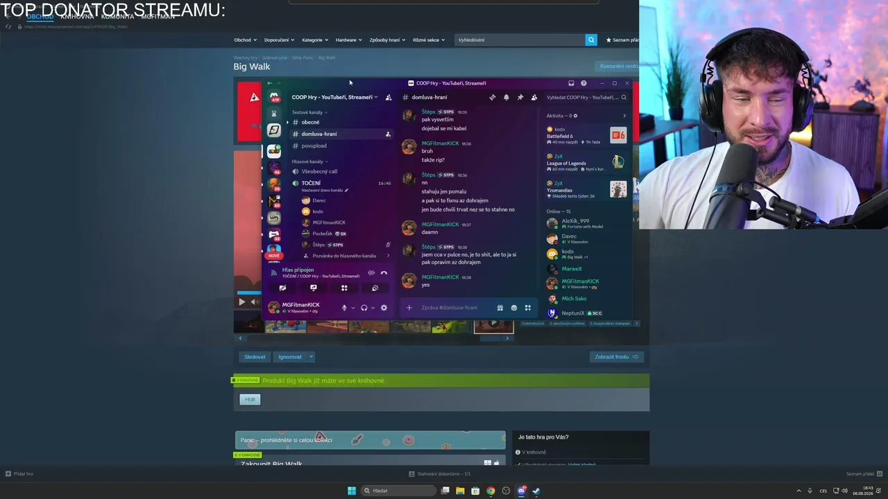
Task: Open Mich Sako in the member list
Action: click(x=586, y=299)
